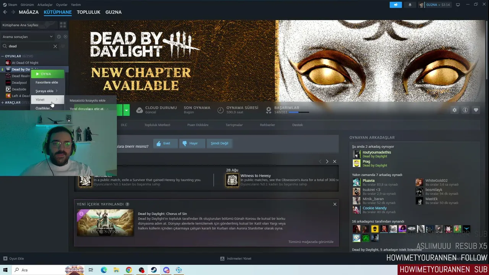Go to the TOPLULUK tab
The image size is (489, 275).
89,12
